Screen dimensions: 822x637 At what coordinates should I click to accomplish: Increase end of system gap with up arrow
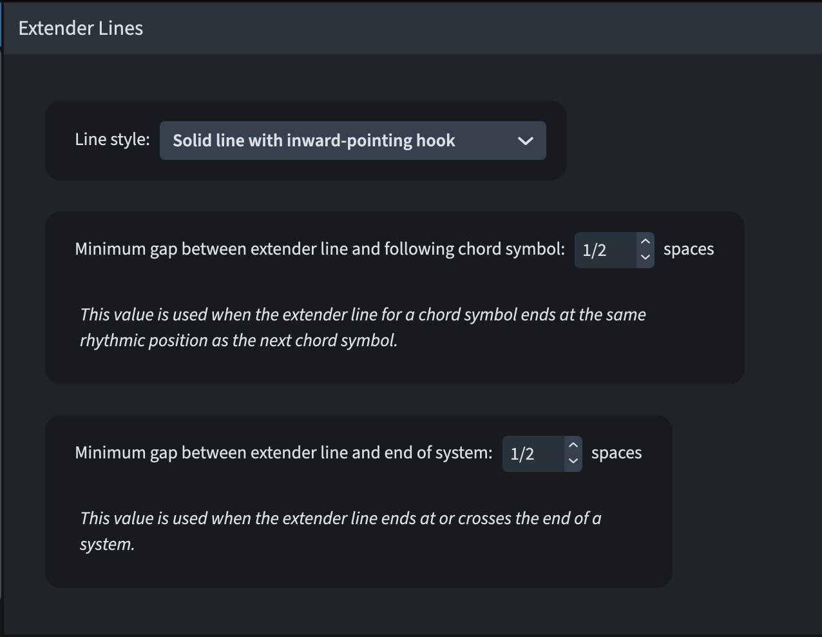(573, 446)
